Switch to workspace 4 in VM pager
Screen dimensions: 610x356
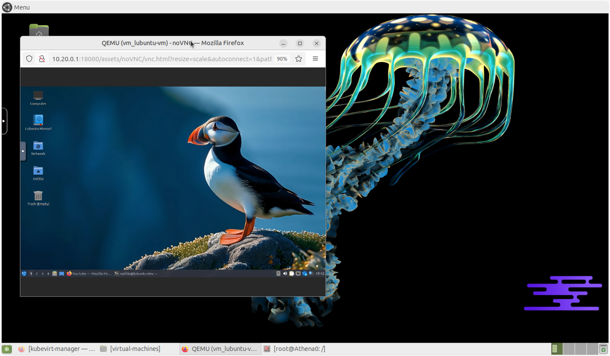(x=48, y=274)
